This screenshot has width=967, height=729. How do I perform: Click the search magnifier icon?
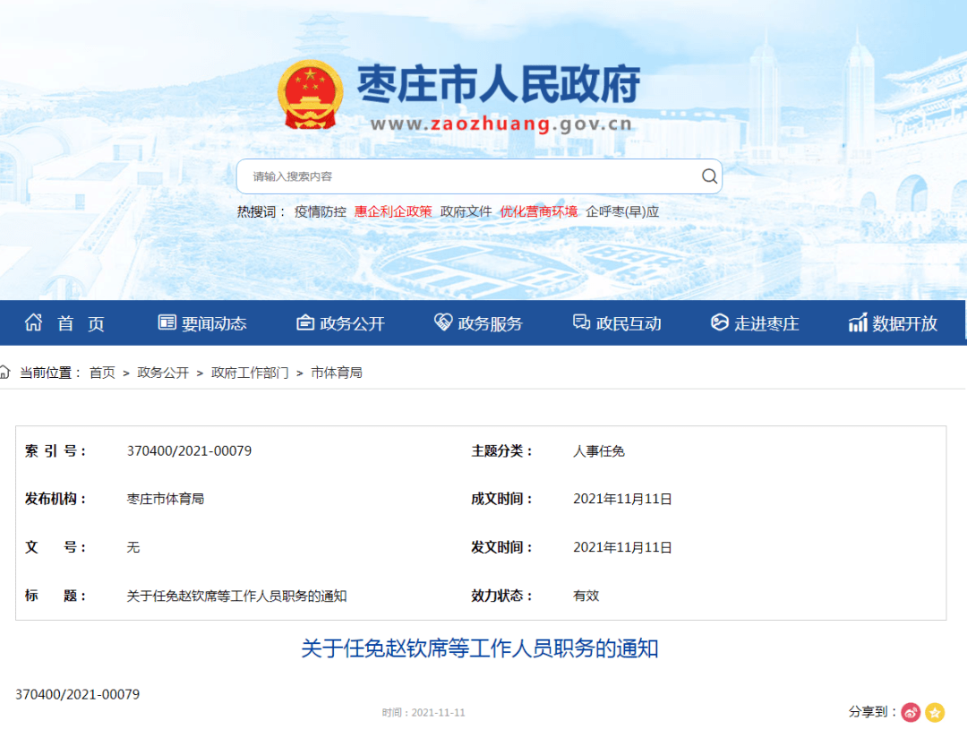click(708, 176)
